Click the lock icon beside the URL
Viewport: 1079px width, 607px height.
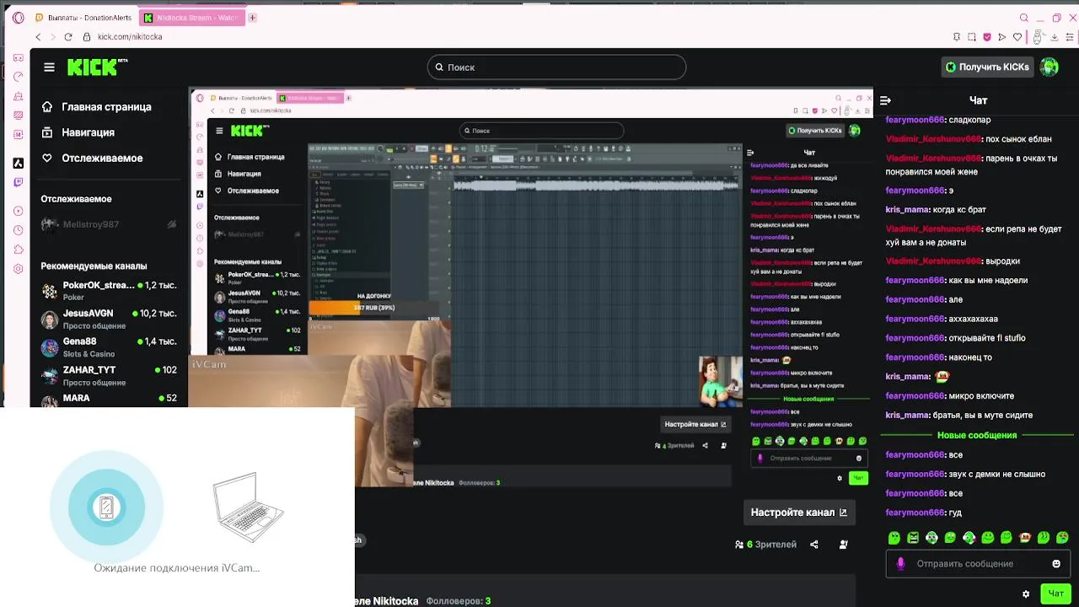pos(87,37)
